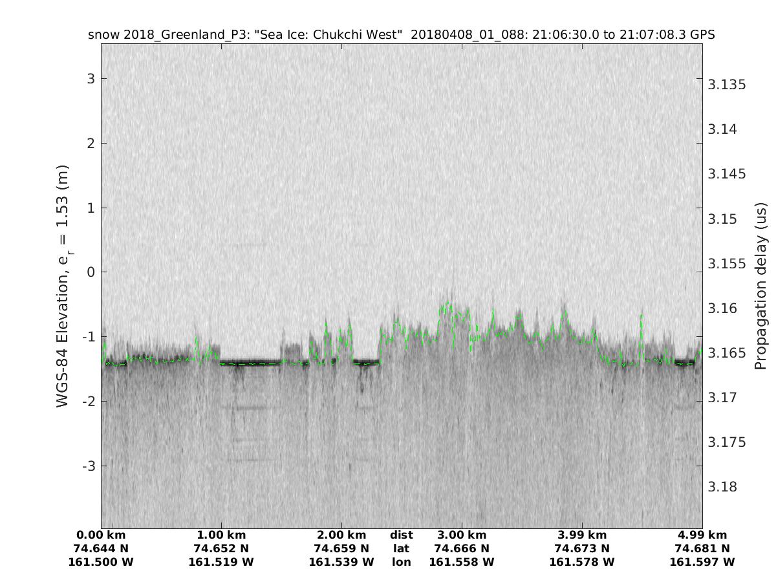
Task: Click the 3.00 km distance tick label
Action: click(462, 535)
